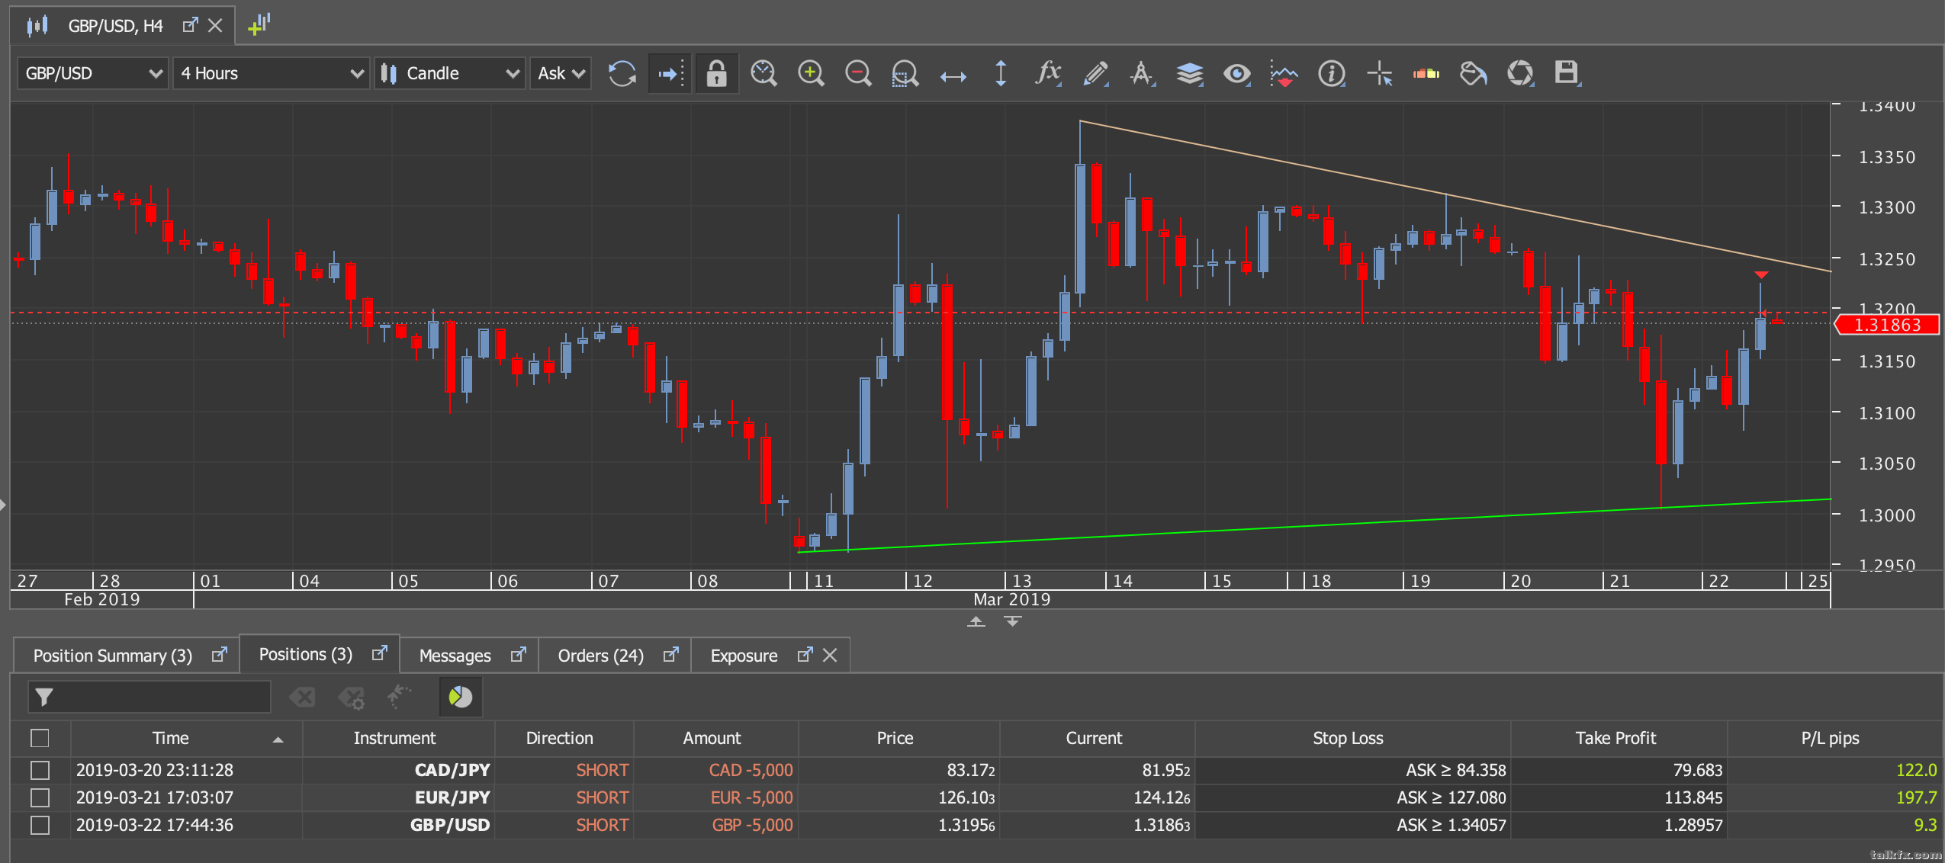Click the time-zoom magnifier with clock icon
1945x863 pixels.
pos(764,74)
